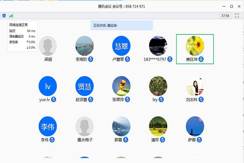Click the muted mic icon next to 183****6797

tap(170, 59)
